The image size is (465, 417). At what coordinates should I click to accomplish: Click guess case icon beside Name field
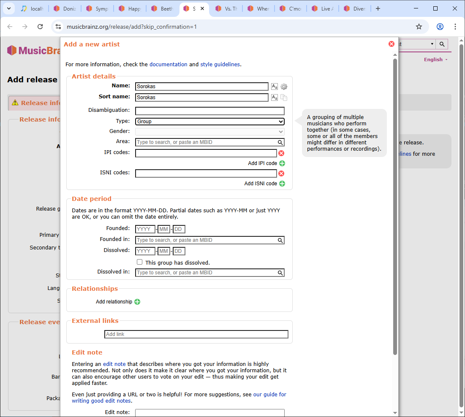point(275,87)
